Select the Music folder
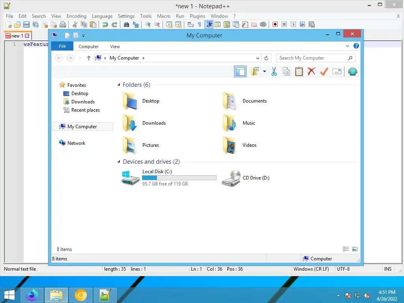 [239, 123]
